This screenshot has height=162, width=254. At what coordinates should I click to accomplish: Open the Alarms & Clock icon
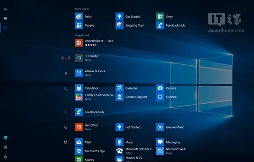(x=79, y=73)
